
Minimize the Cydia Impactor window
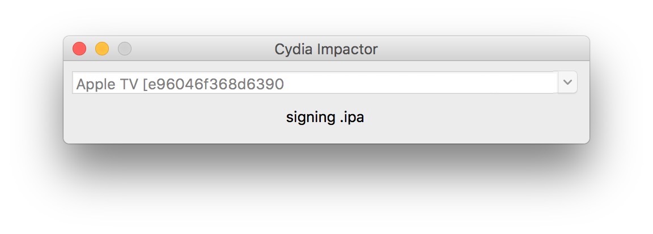[102, 49]
